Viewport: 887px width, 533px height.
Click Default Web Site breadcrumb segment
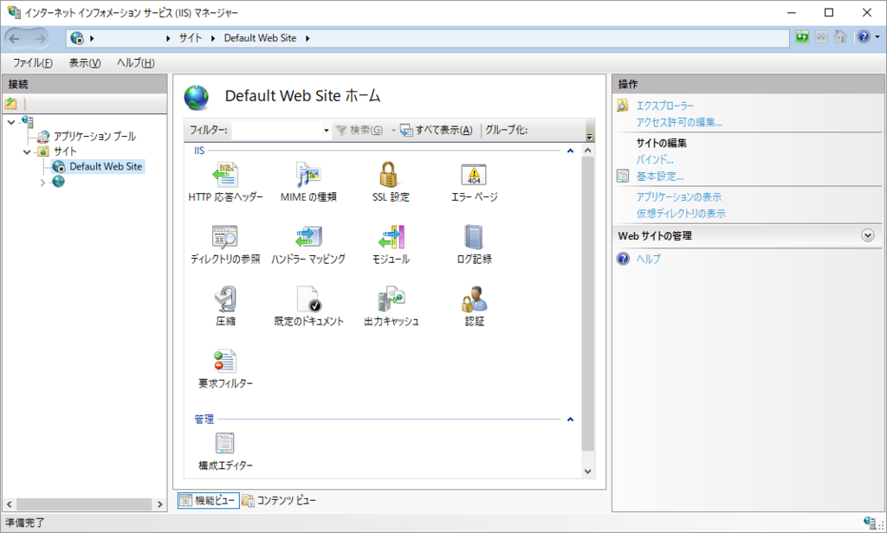(x=260, y=38)
